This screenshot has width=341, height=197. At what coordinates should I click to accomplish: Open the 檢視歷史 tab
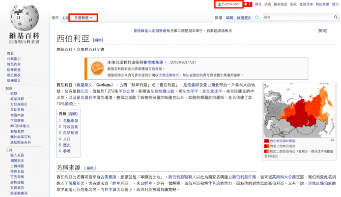click(x=244, y=18)
